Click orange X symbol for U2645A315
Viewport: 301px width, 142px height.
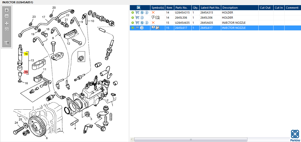(x=153, y=12)
